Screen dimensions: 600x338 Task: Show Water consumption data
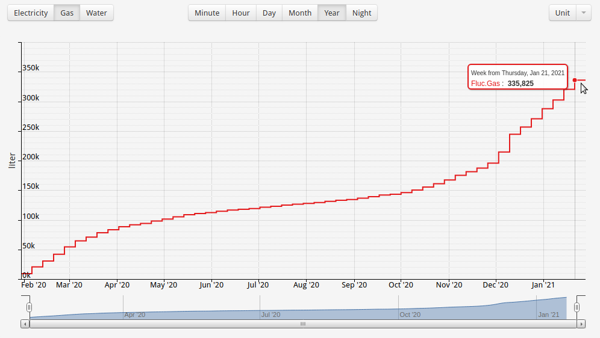coord(96,13)
